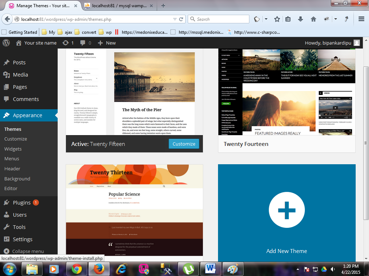Open the convert bookmarks folder

[x=85, y=32]
